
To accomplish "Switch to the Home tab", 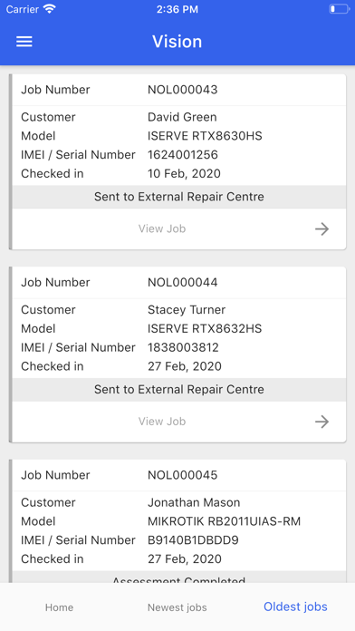I will click(x=59, y=607).
